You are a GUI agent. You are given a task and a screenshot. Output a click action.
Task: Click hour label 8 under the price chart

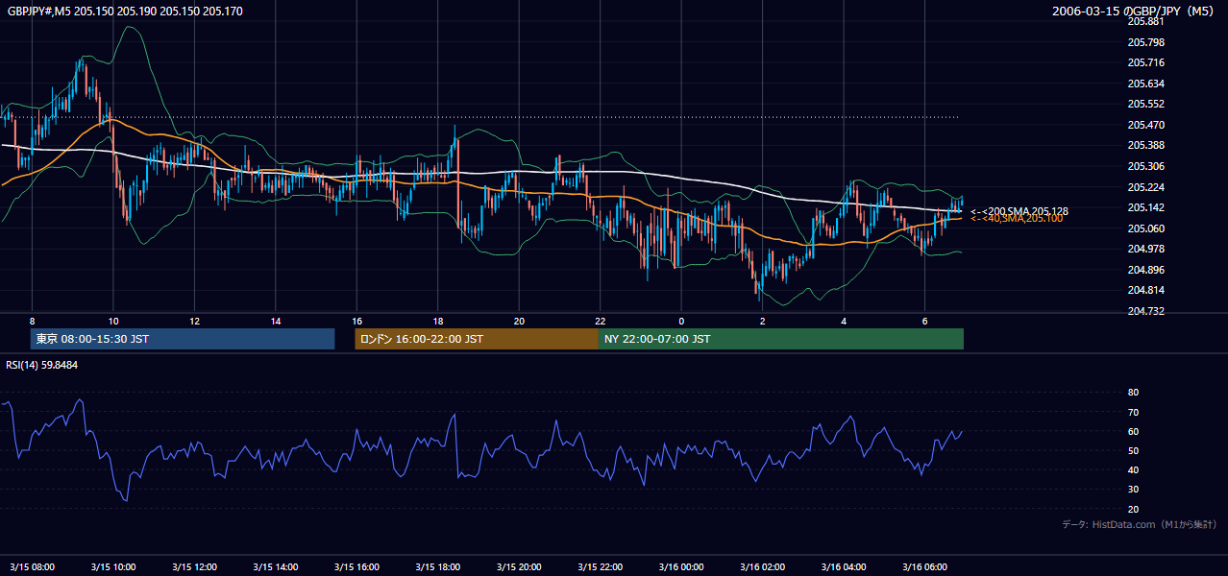[x=32, y=321]
